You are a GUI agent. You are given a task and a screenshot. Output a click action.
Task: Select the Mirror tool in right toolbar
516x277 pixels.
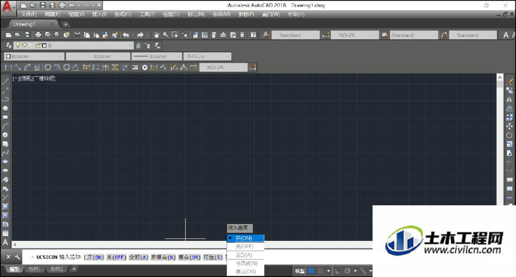coord(509,100)
